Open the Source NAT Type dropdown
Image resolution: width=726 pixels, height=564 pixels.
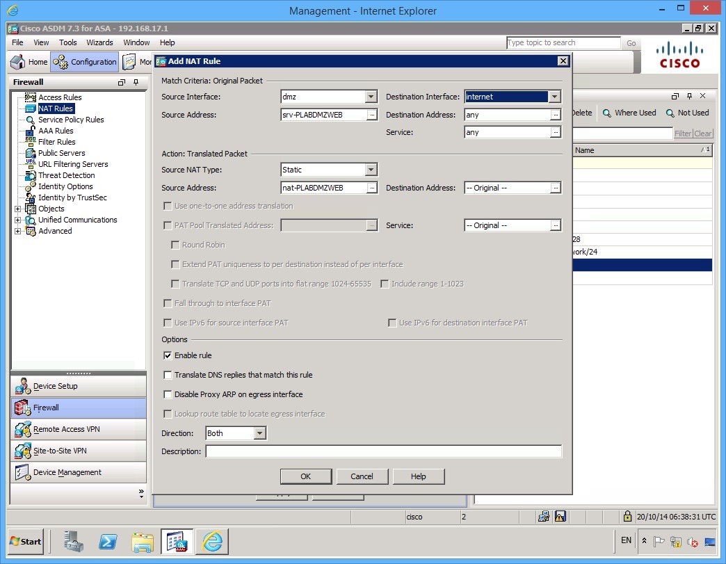[x=371, y=170]
